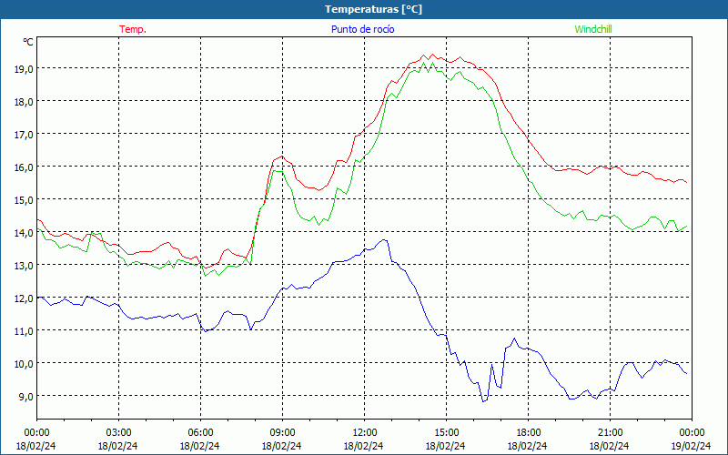The height and width of the screenshot is (455, 728).
Task: Select the red Temp. legend label
Action: tap(133, 29)
